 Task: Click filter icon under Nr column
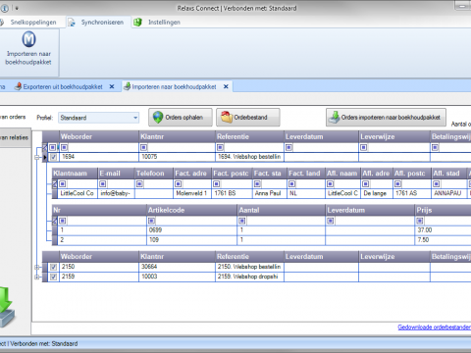[x=63, y=221]
